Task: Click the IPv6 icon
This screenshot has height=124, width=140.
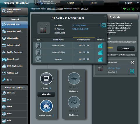Action: (4, 114)
